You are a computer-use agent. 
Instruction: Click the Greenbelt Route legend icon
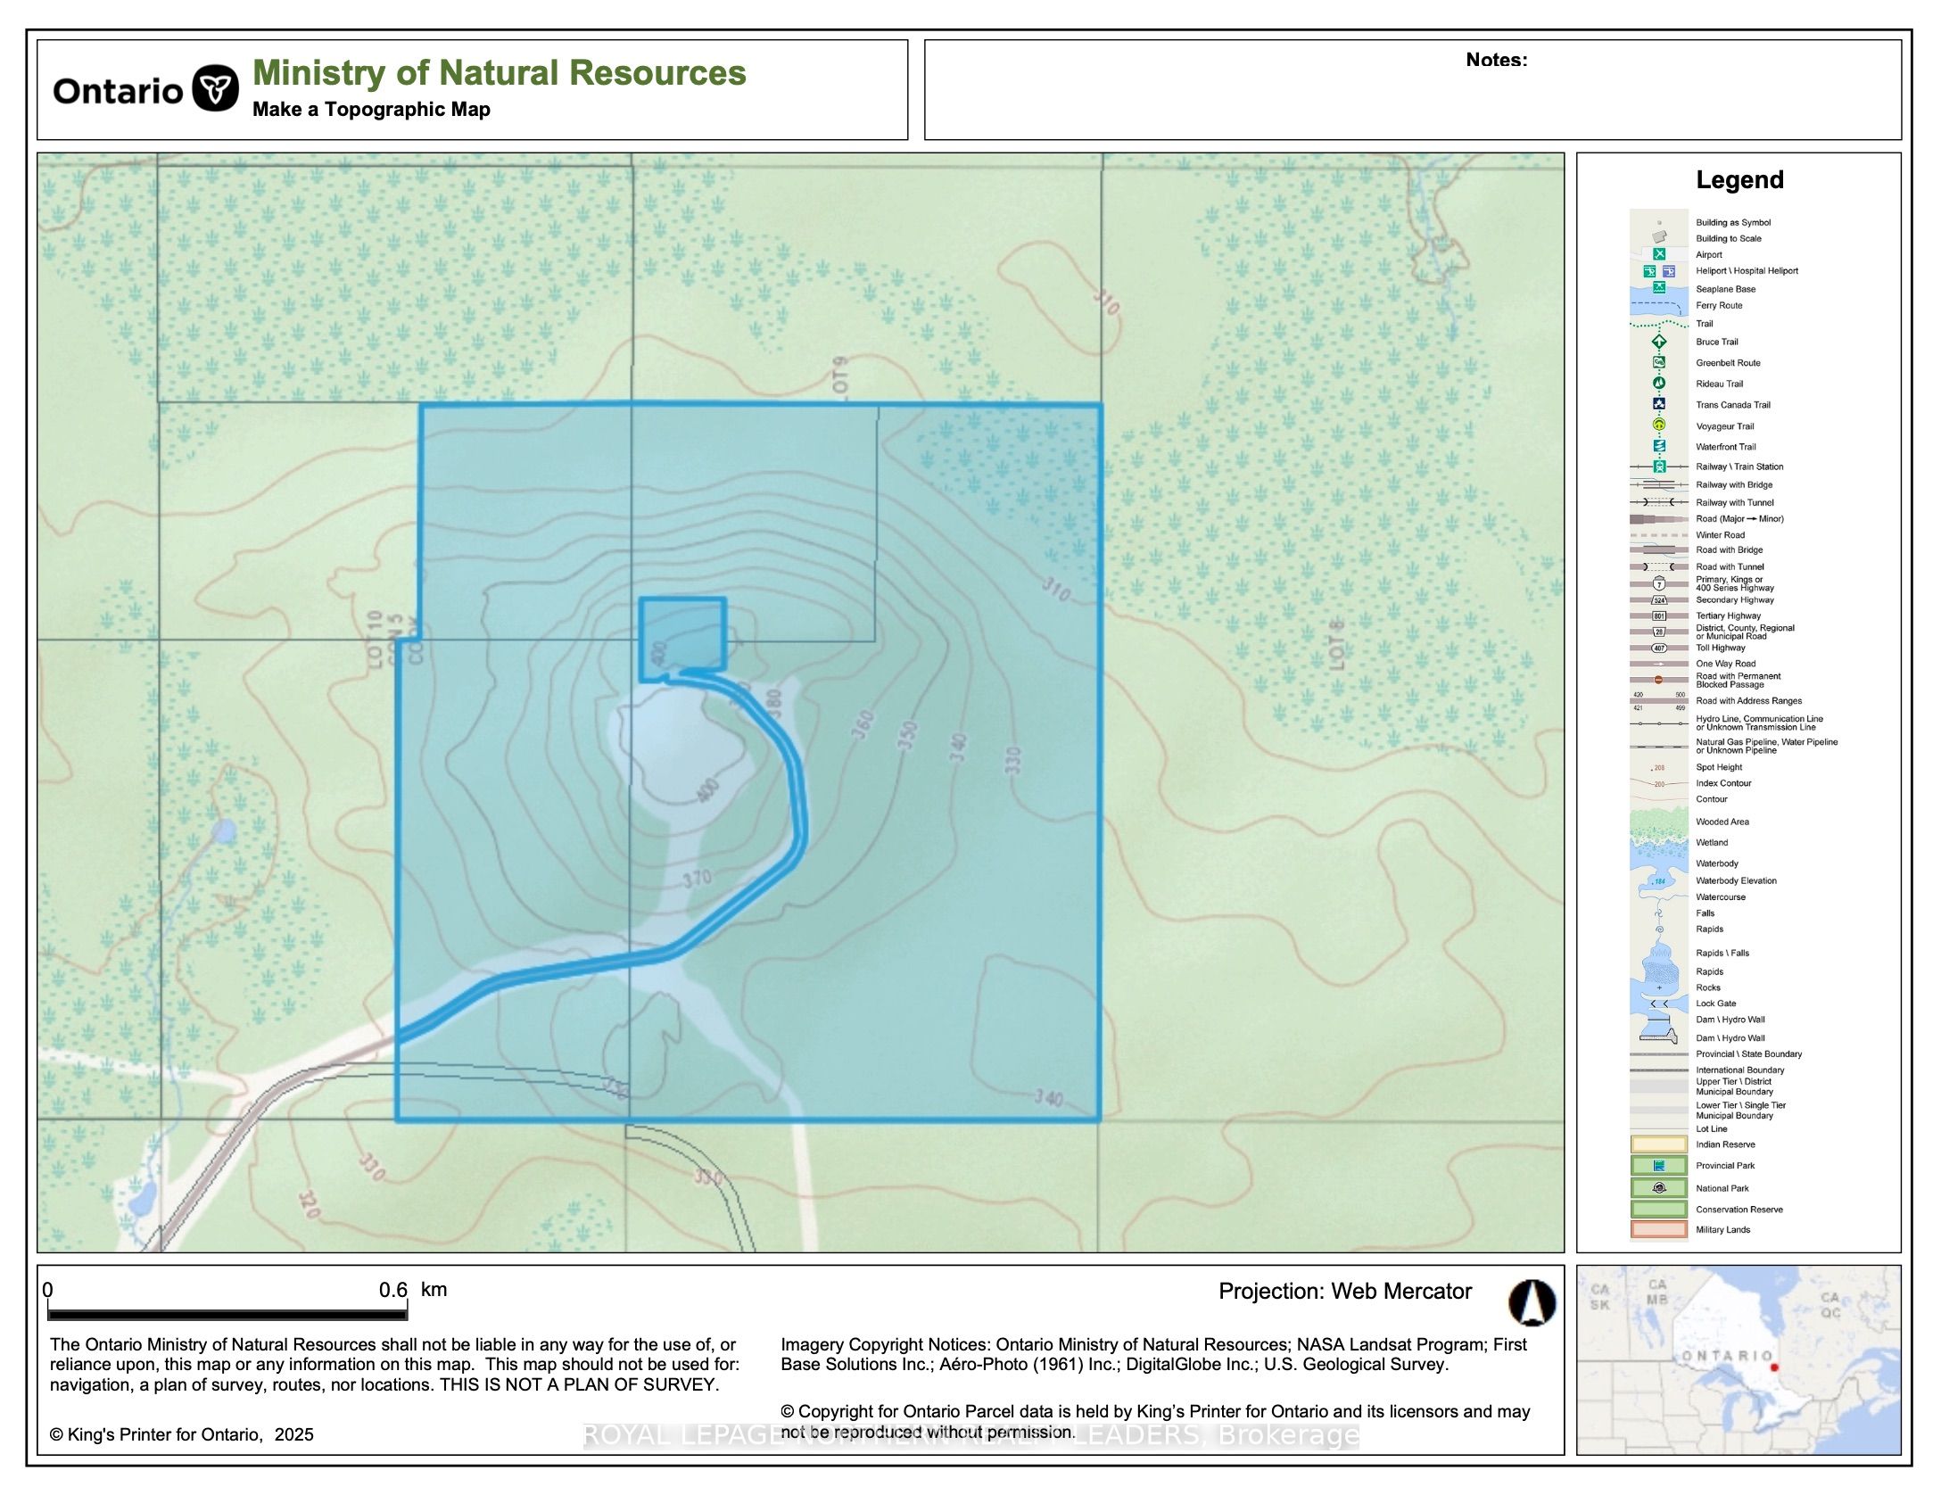(x=1659, y=362)
